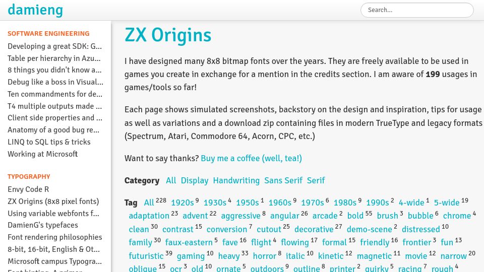
Task: Filter by the angular tag
Action: point(284,216)
